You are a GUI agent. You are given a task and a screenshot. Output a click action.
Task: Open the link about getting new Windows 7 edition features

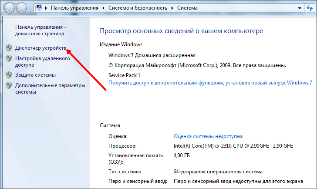210,83
